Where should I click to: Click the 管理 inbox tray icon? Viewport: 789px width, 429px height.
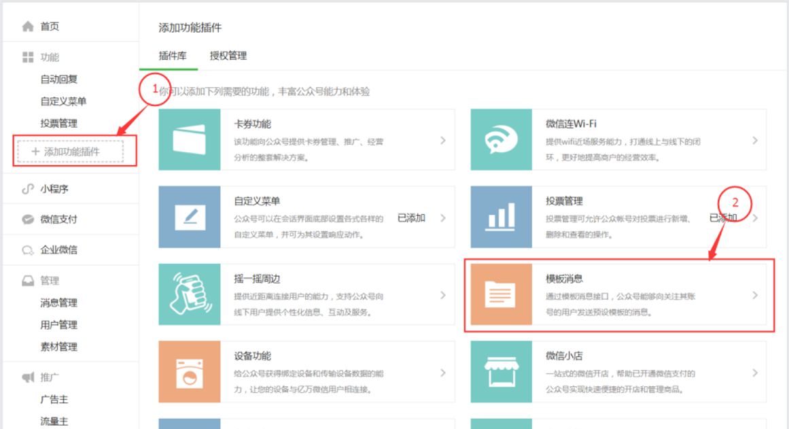pyautogui.click(x=28, y=281)
